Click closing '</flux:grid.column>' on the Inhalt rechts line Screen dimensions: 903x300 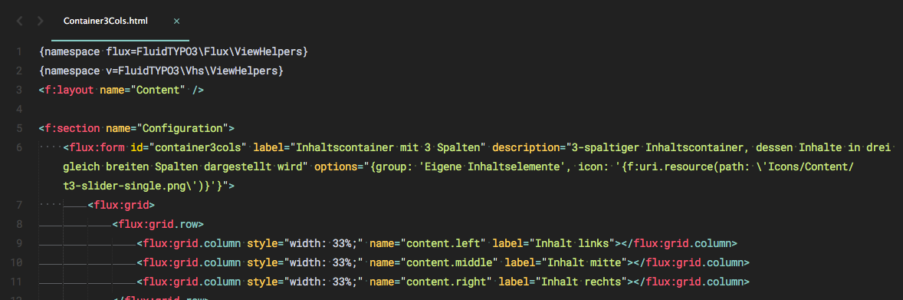(x=691, y=282)
